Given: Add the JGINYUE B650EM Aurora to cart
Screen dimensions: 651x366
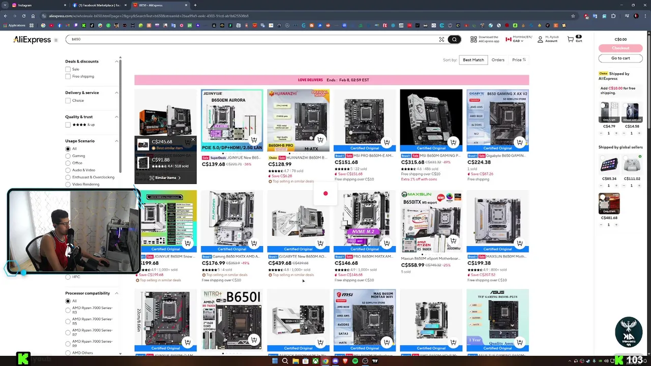Looking at the screenshot, I should [254, 139].
